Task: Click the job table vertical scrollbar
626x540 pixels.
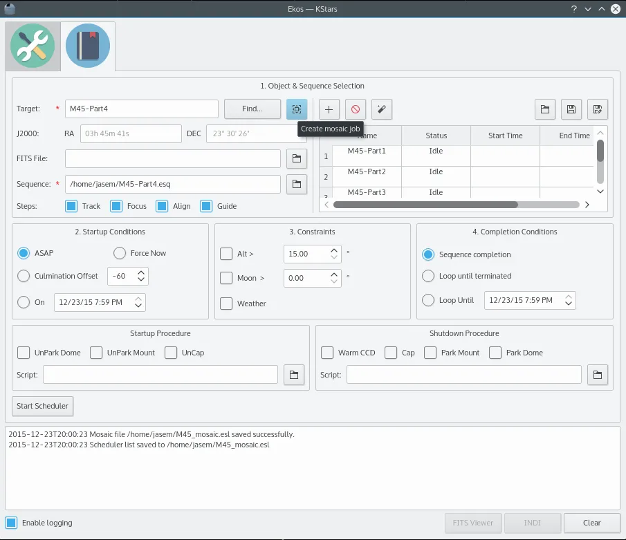Action: 600,151
